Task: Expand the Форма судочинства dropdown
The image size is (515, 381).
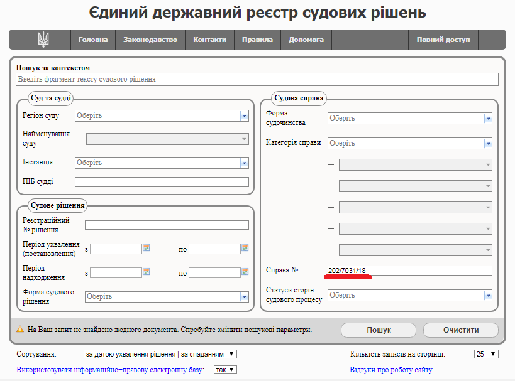Action: (487, 118)
